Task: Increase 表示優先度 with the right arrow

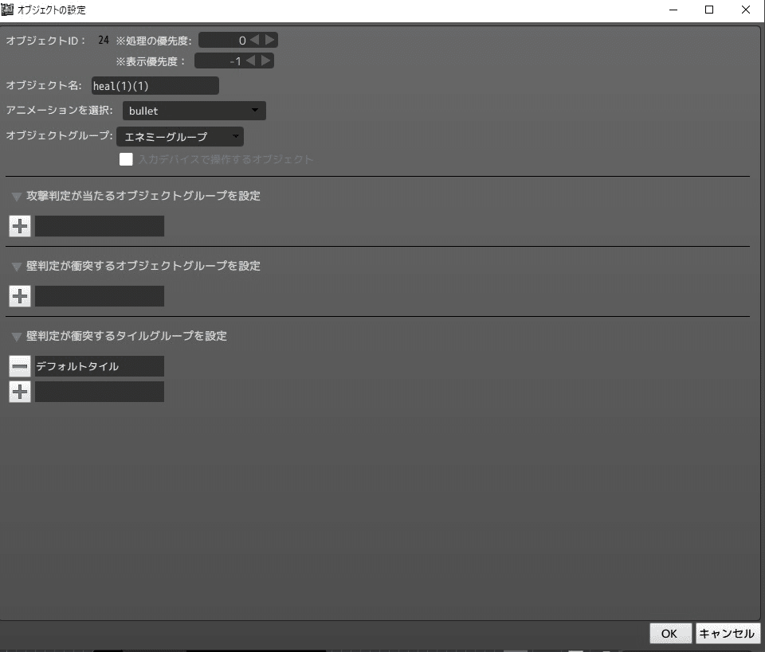Action: (266, 61)
